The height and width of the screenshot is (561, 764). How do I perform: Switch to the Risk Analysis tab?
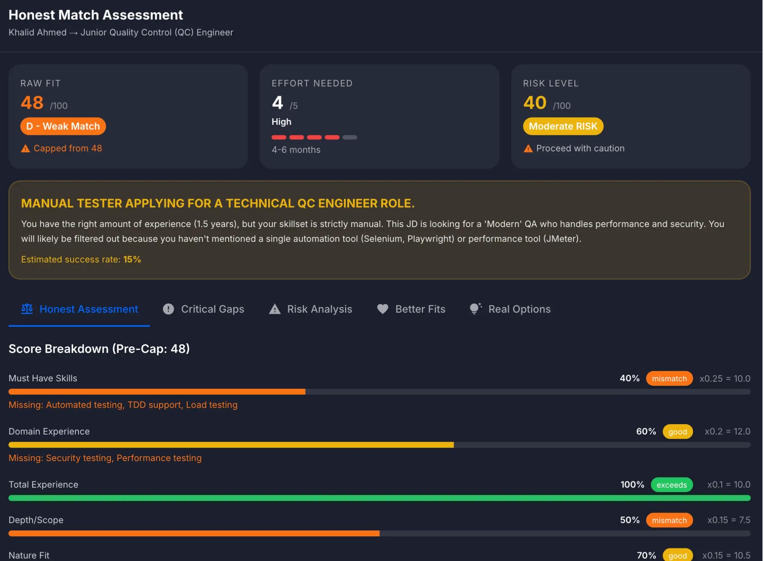point(319,309)
